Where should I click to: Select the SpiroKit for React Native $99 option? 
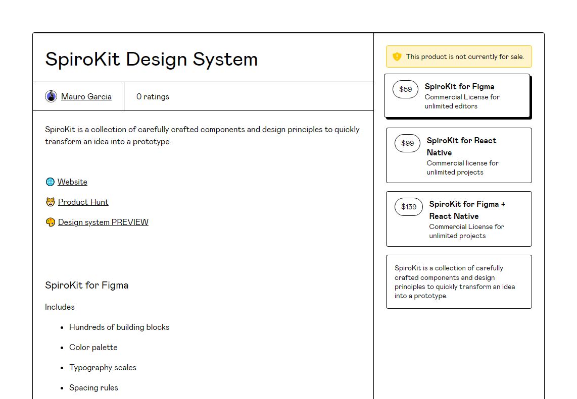pos(459,155)
